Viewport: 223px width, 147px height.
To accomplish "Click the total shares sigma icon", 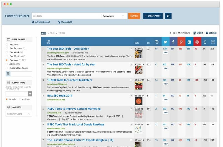I will point(205,42).
